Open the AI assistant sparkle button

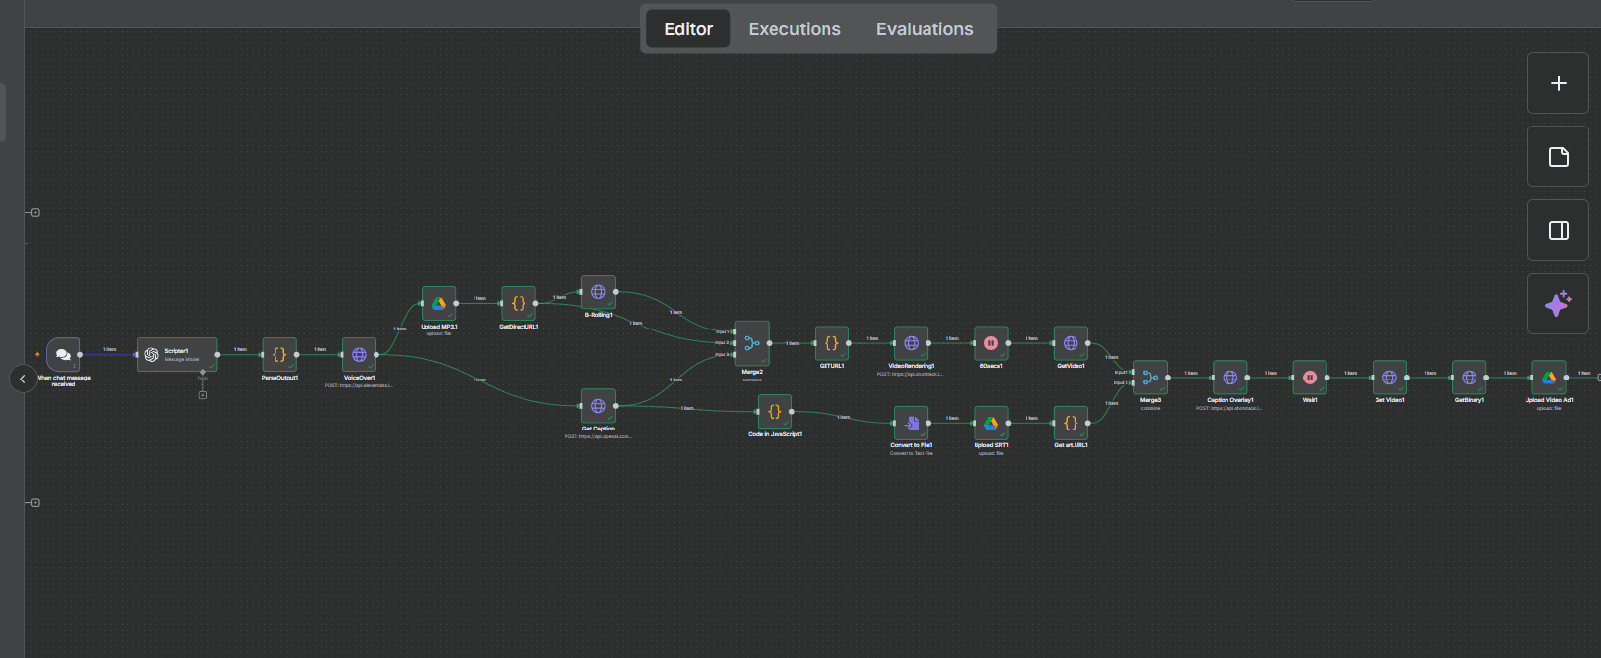[1559, 304]
